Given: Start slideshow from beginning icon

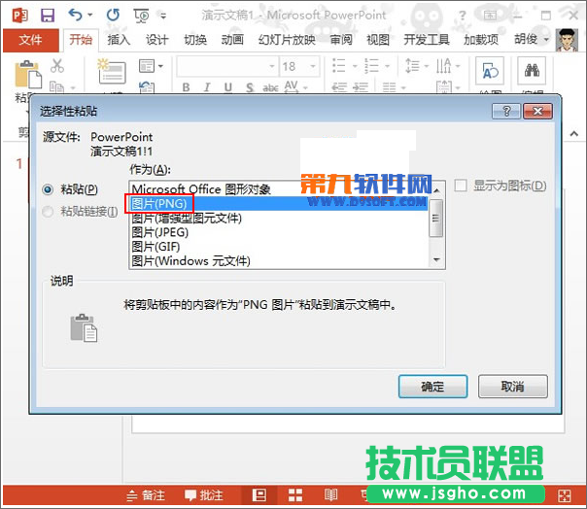Looking at the screenshot, I should tap(141, 16).
